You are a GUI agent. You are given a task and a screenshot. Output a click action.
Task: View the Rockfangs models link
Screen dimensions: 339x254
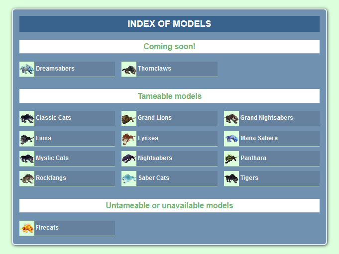point(51,178)
